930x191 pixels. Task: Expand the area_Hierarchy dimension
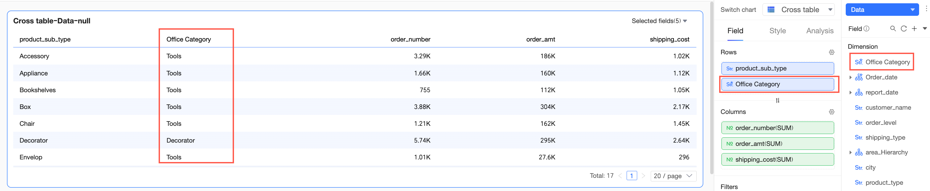pos(851,152)
